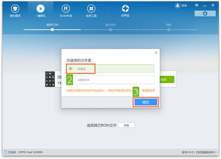Open the 实用工具 tab
Viewport: 221px width, 159px height.
(91, 11)
